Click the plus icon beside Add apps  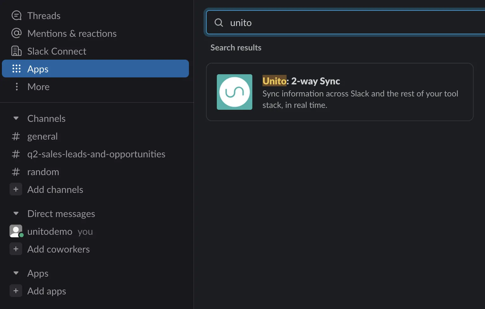click(x=16, y=291)
